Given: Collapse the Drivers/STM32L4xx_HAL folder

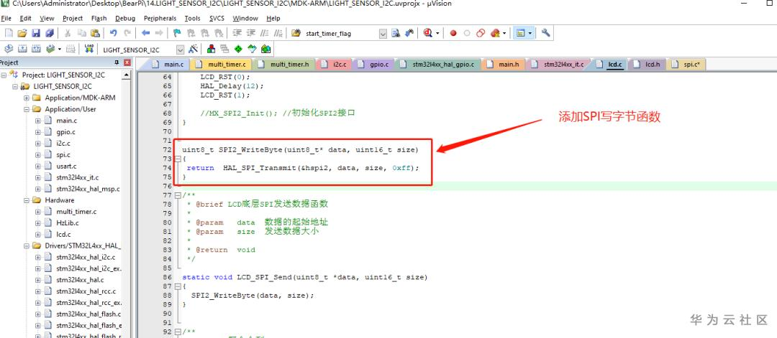Looking at the screenshot, I should point(27,245).
